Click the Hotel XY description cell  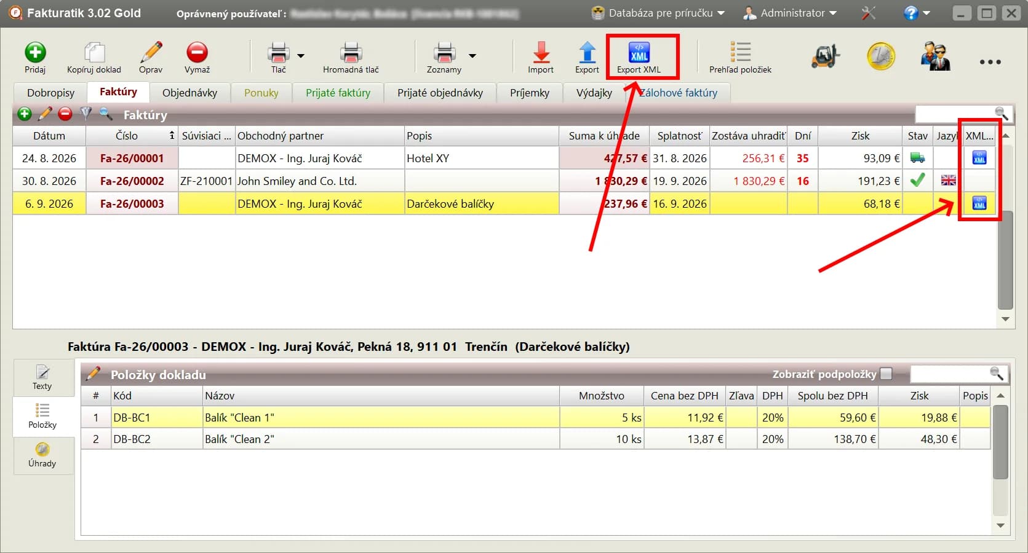coord(482,159)
